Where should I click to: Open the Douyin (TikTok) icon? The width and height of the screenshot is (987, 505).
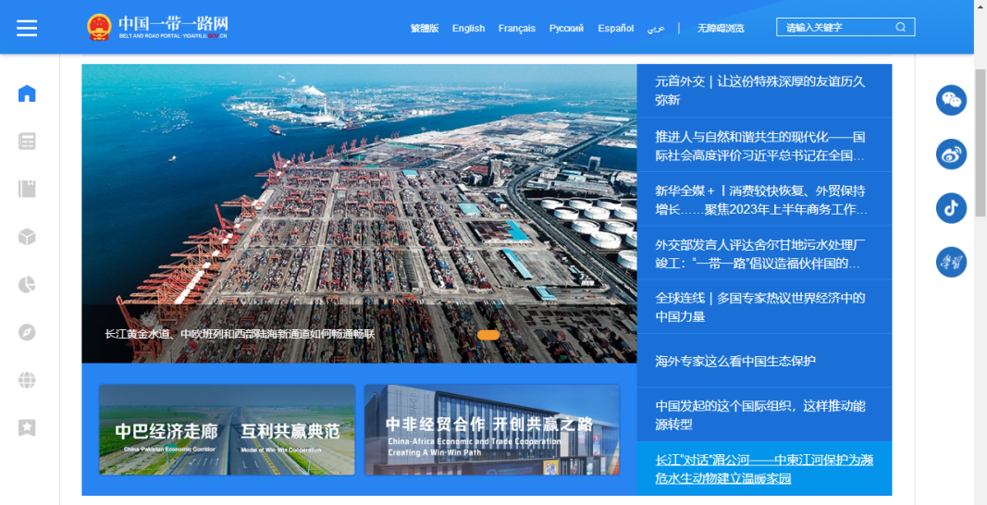pyautogui.click(x=951, y=208)
